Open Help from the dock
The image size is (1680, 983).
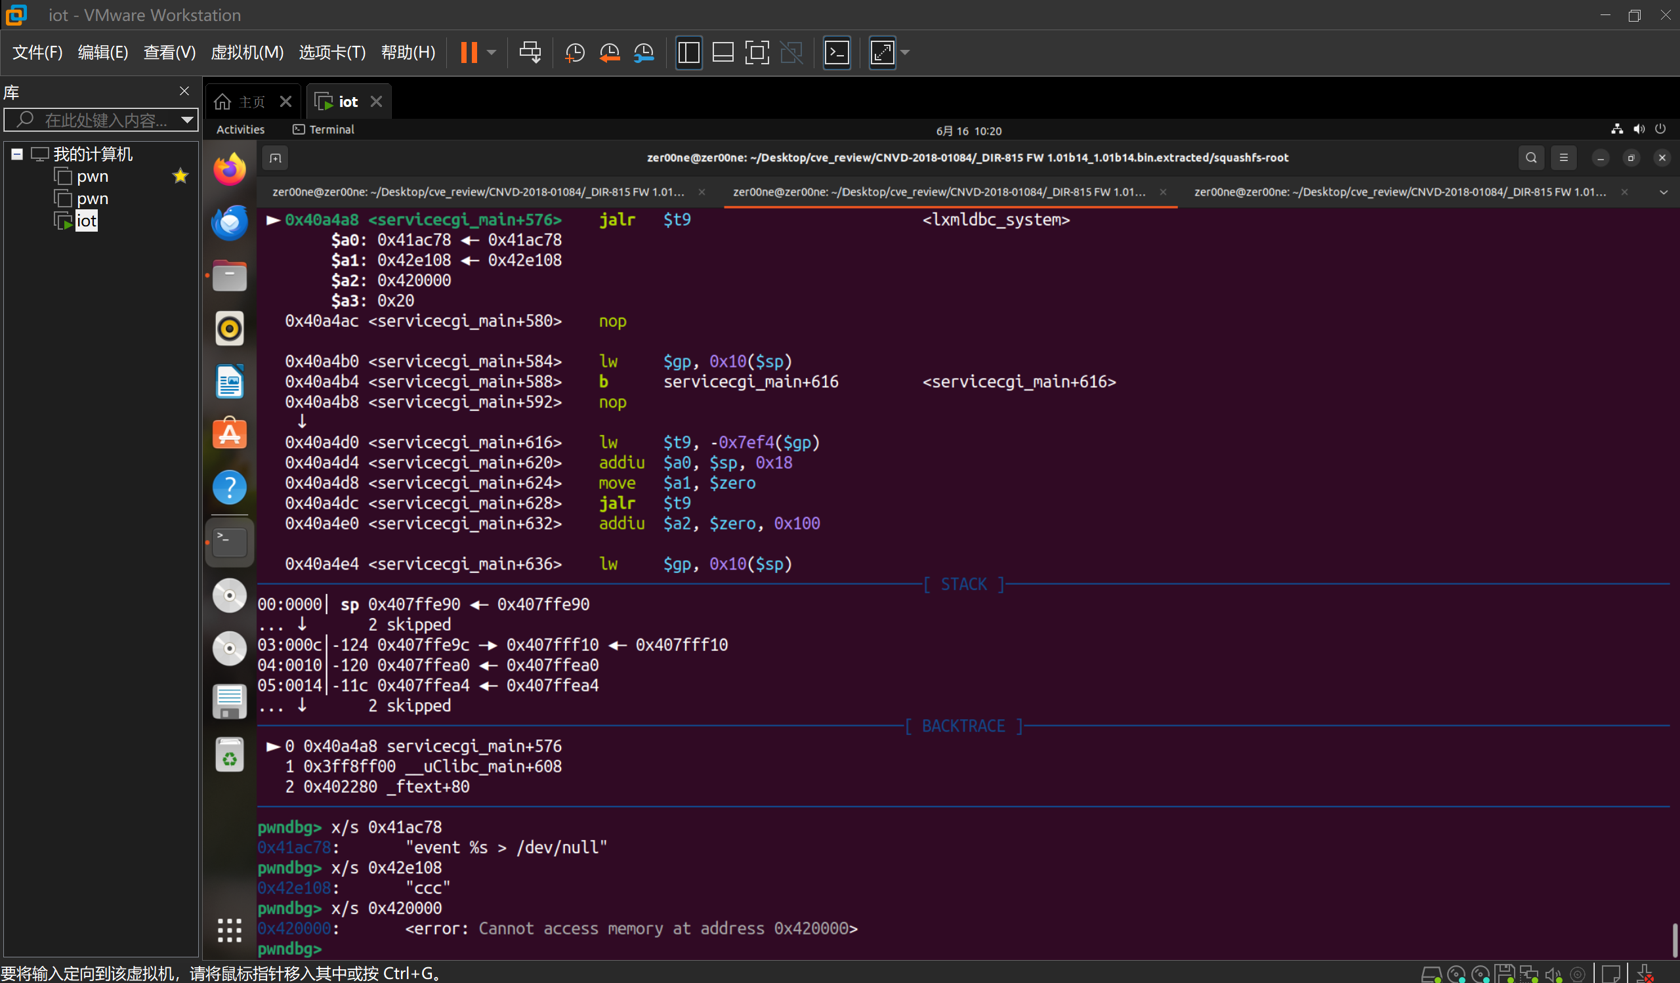coord(229,488)
